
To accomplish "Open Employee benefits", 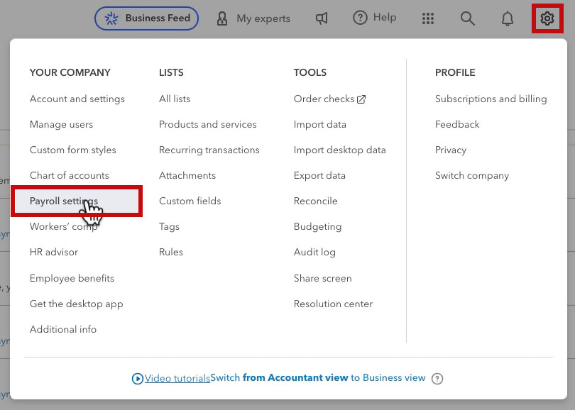I will click(x=72, y=278).
